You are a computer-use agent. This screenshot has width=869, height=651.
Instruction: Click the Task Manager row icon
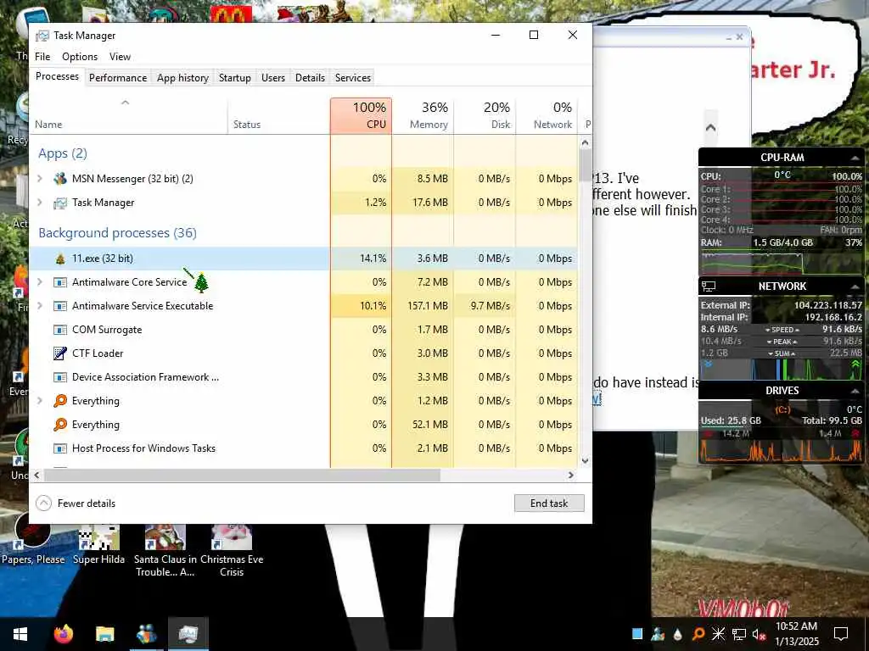click(x=60, y=203)
